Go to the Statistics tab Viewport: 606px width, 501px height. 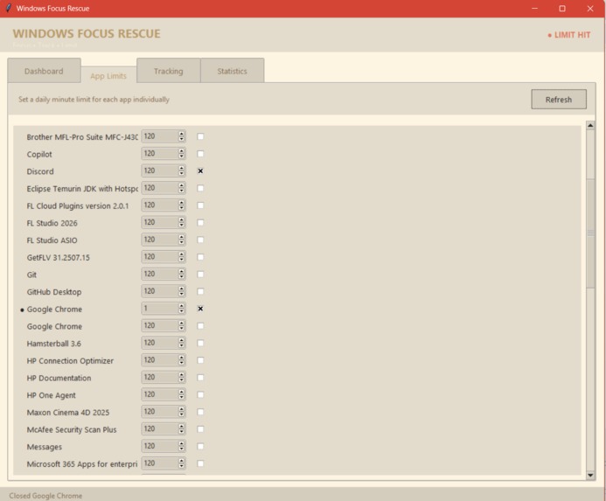(x=232, y=71)
